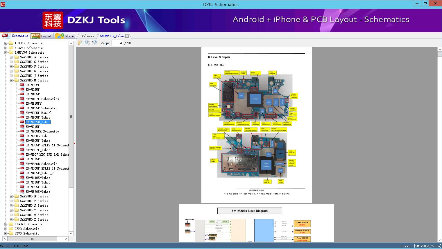
Task: Open SM-M405F_Tshoo_7 tree item
Action: pyautogui.click(x=40, y=173)
